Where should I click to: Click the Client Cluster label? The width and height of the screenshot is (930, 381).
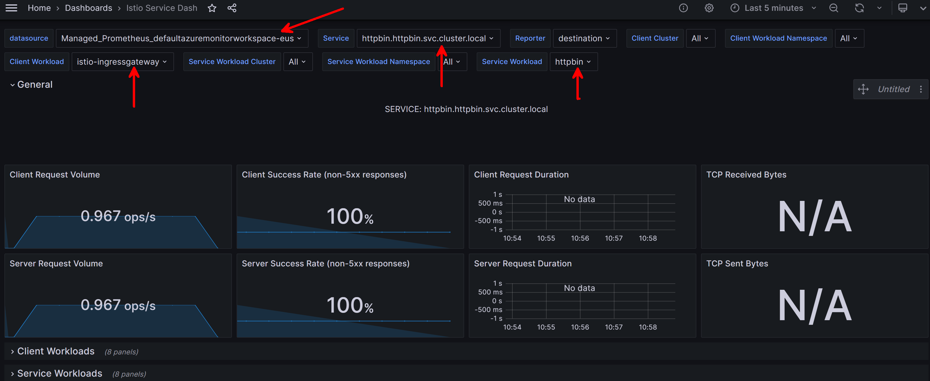coord(655,38)
